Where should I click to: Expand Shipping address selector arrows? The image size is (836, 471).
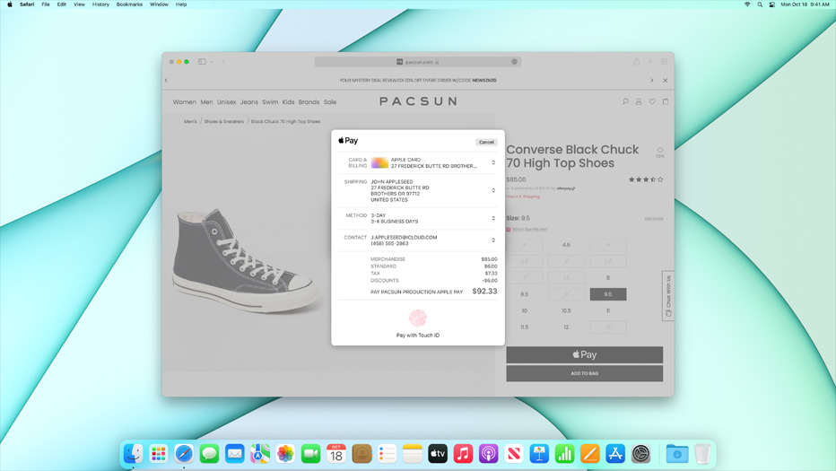tap(493, 190)
